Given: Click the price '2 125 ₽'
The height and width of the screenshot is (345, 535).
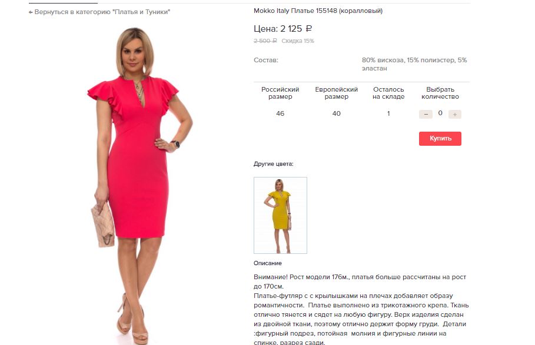Looking at the screenshot, I should (x=296, y=29).
